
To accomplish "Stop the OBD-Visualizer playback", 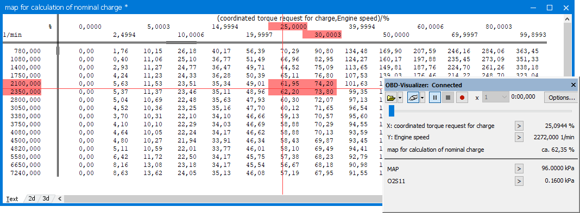I will pos(449,98).
